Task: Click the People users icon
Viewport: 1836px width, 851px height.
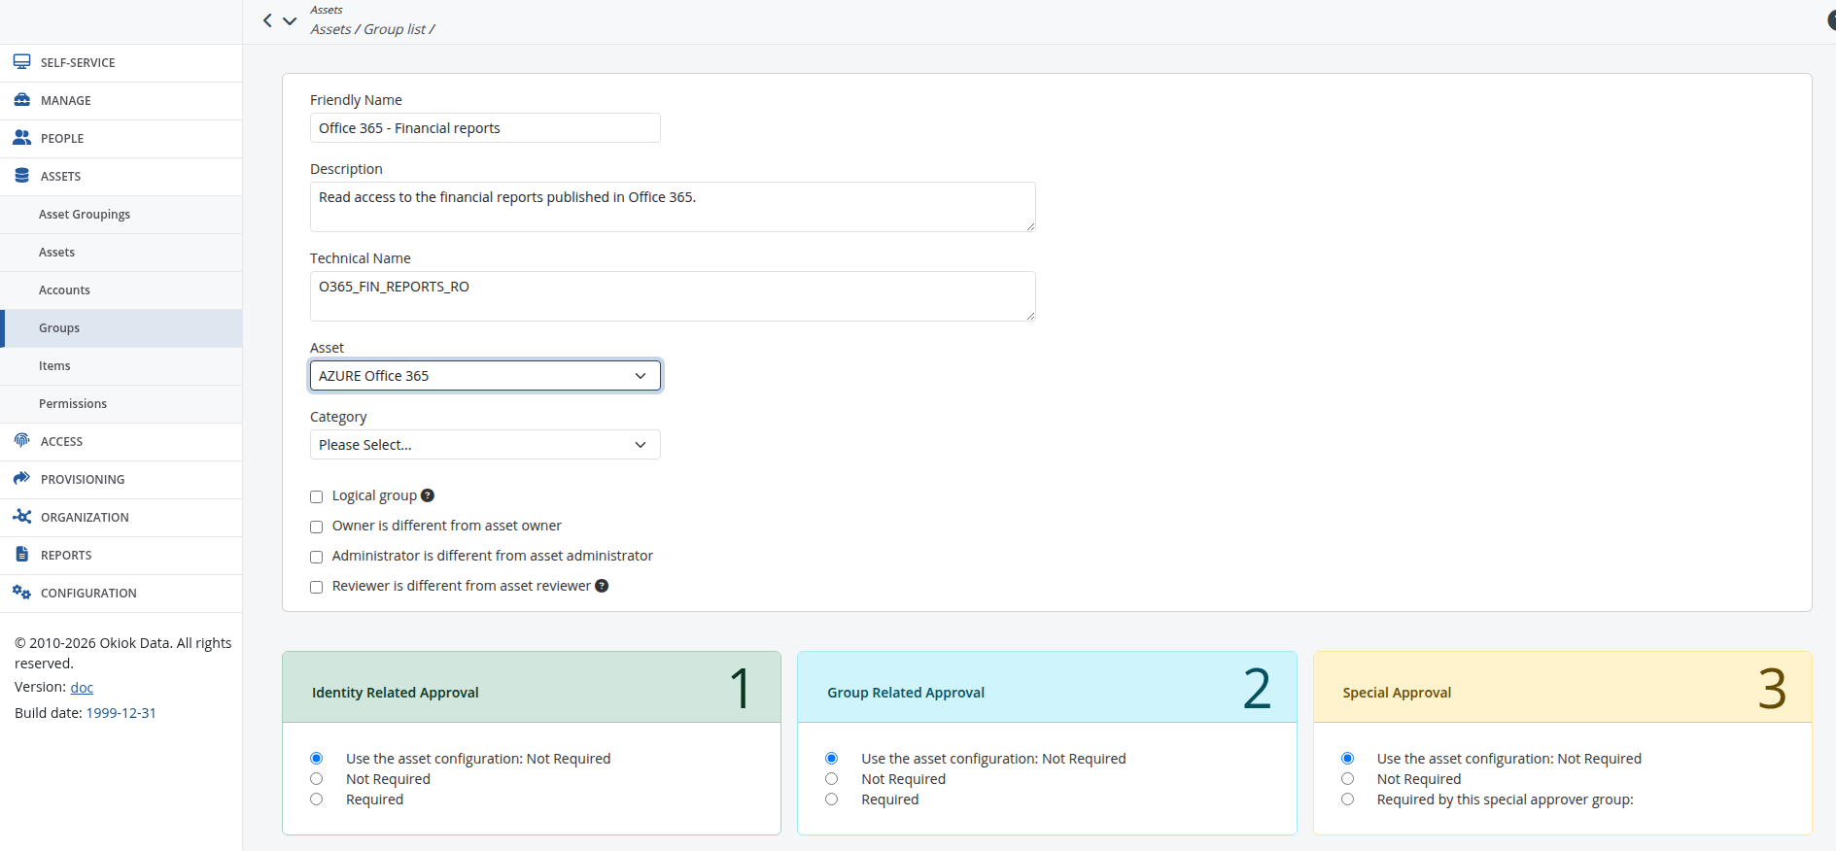Action: [x=21, y=138]
